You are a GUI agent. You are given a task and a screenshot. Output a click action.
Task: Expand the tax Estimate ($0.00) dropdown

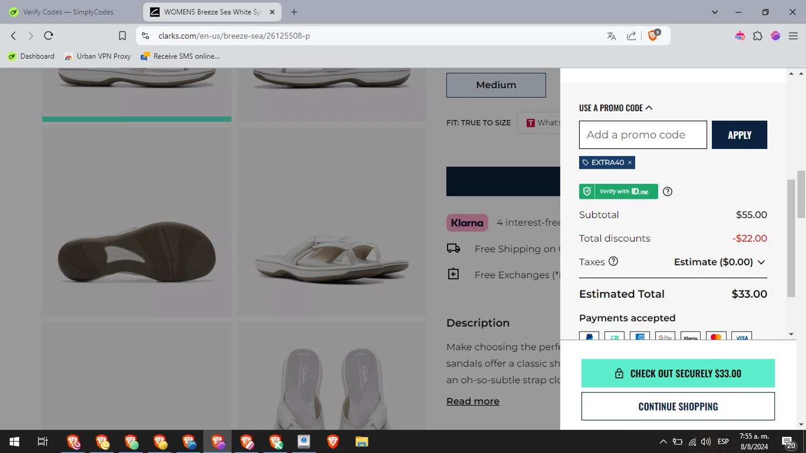tap(719, 262)
